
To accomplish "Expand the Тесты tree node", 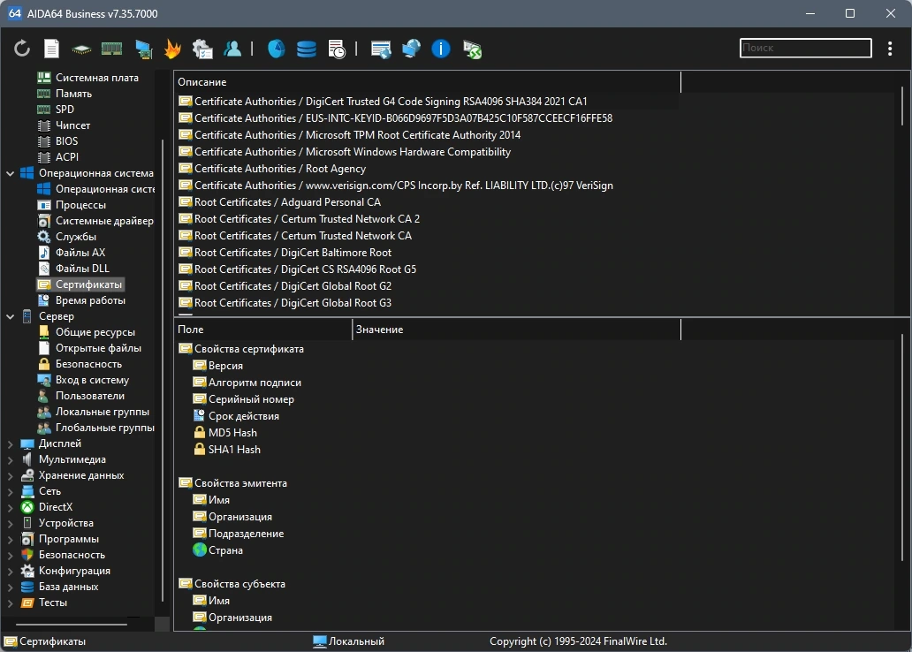I will point(10,603).
